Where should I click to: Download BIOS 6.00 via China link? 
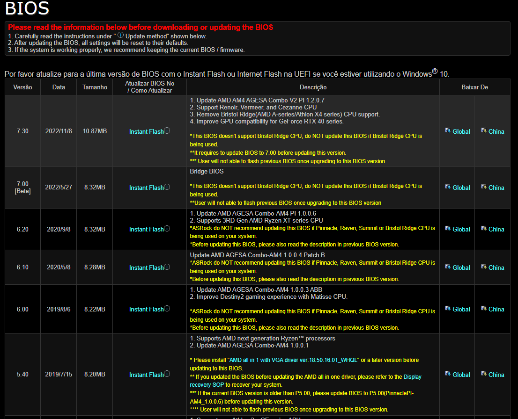tap(496, 310)
